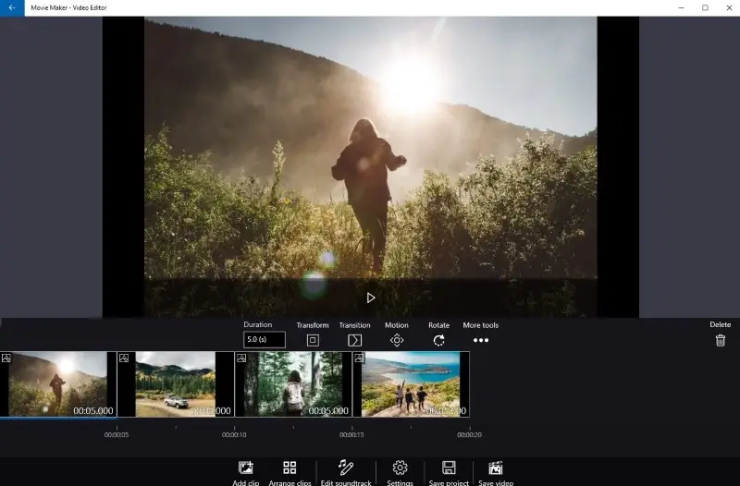
Task: Select the fourth clip with coastal view
Action: coord(411,384)
